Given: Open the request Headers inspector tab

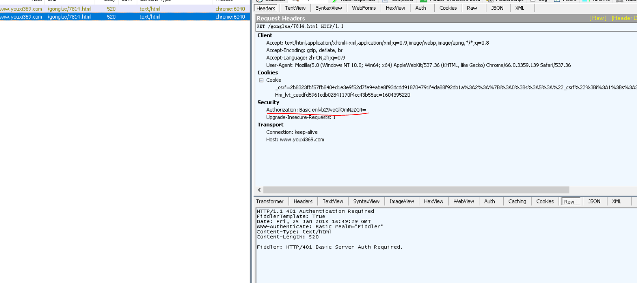Looking at the screenshot, I should (266, 8).
